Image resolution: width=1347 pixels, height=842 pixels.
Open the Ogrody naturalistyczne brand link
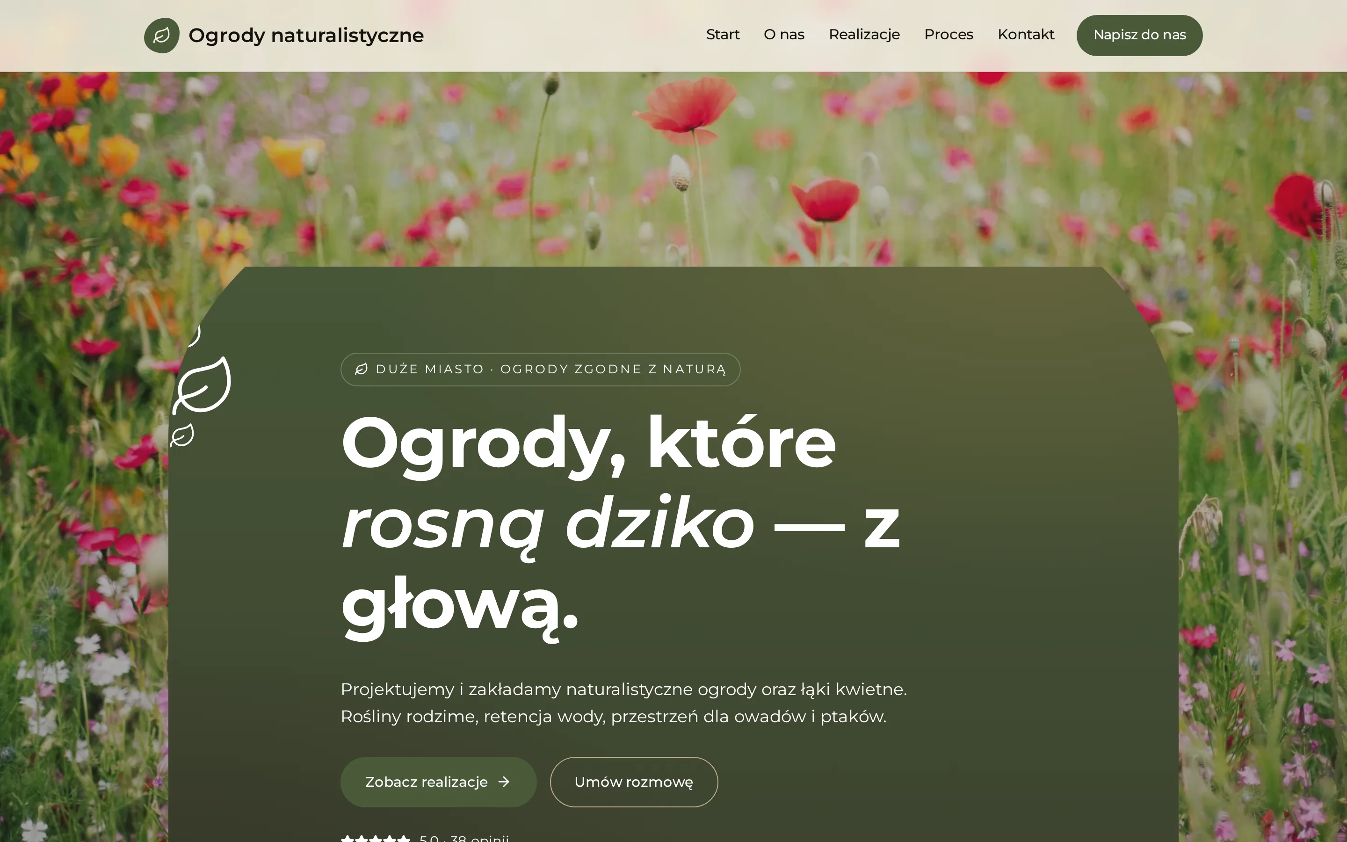coord(284,35)
